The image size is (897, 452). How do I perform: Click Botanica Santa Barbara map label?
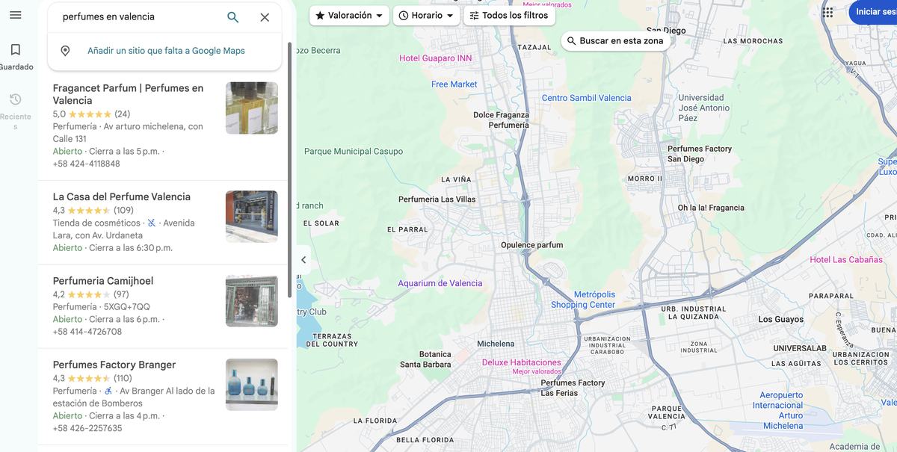tap(425, 359)
